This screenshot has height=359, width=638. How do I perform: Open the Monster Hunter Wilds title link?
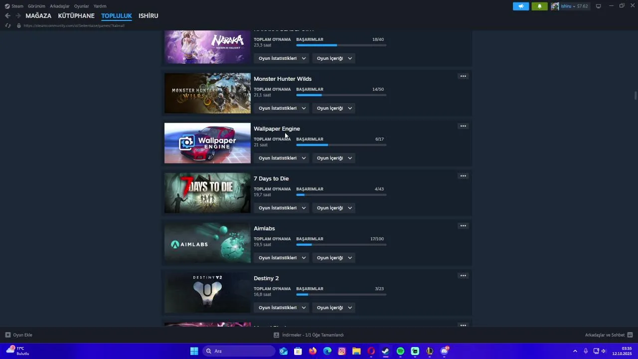[283, 79]
